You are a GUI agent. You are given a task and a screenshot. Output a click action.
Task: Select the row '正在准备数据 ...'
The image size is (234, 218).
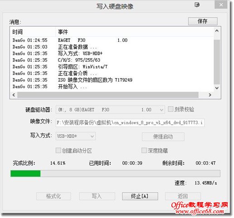pyautogui.click(x=112, y=47)
